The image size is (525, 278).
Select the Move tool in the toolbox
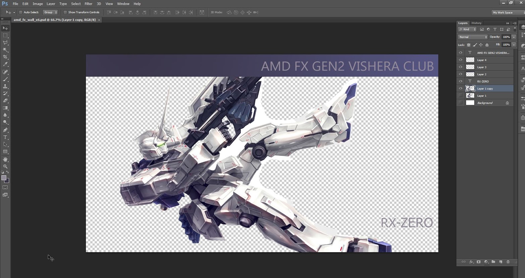(x=5, y=28)
